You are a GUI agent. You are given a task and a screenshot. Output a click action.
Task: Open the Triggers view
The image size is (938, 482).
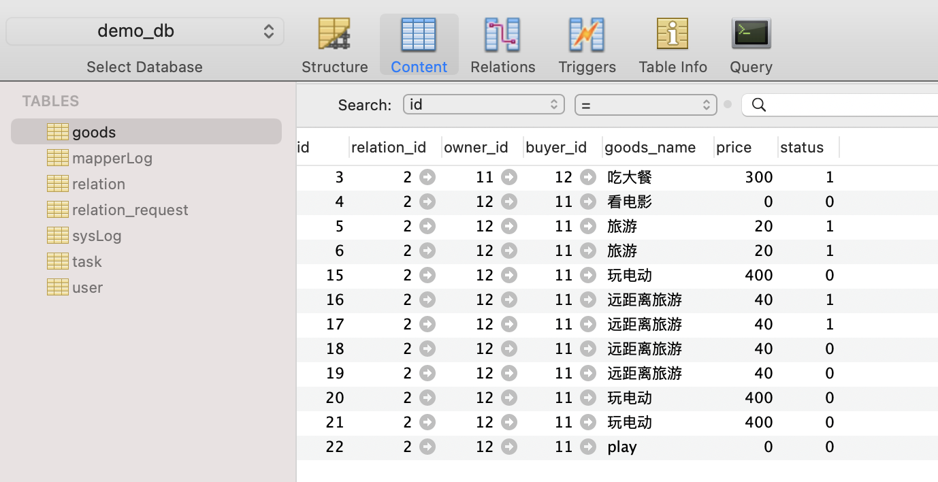tap(587, 46)
